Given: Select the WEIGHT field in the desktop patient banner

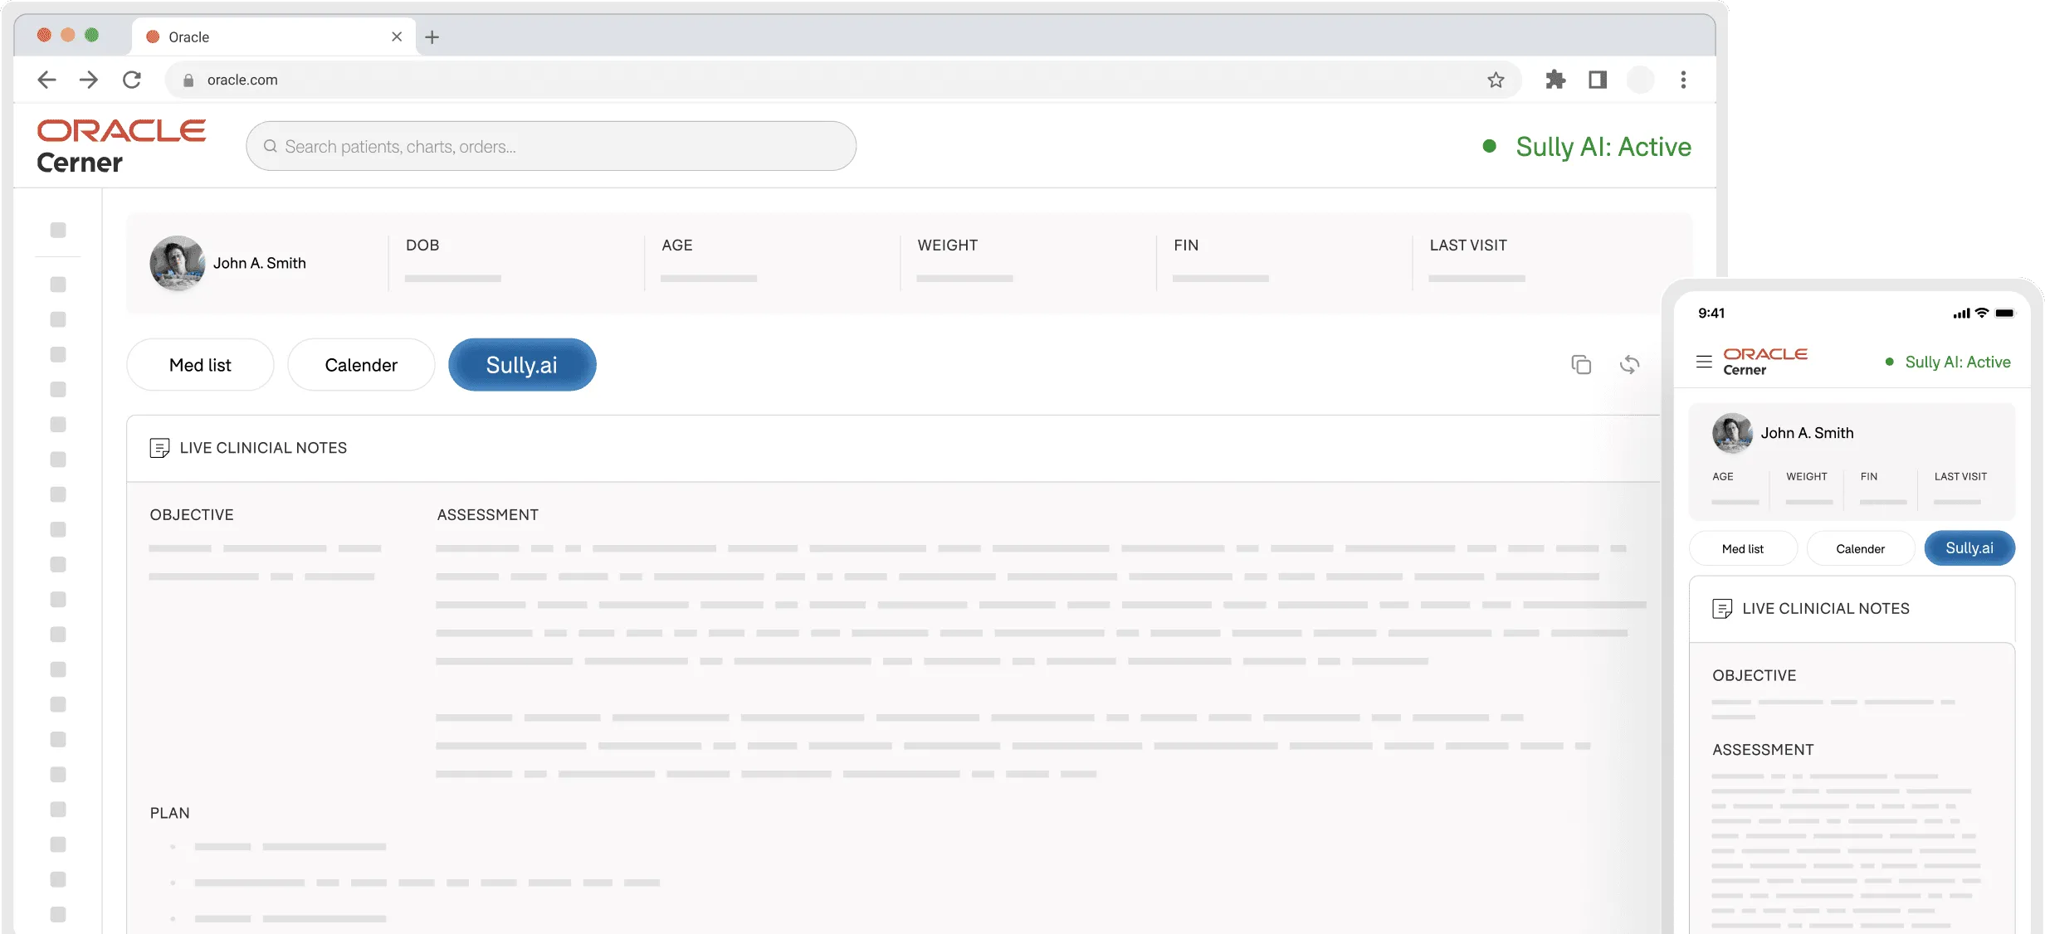Looking at the screenshot, I should (964, 261).
